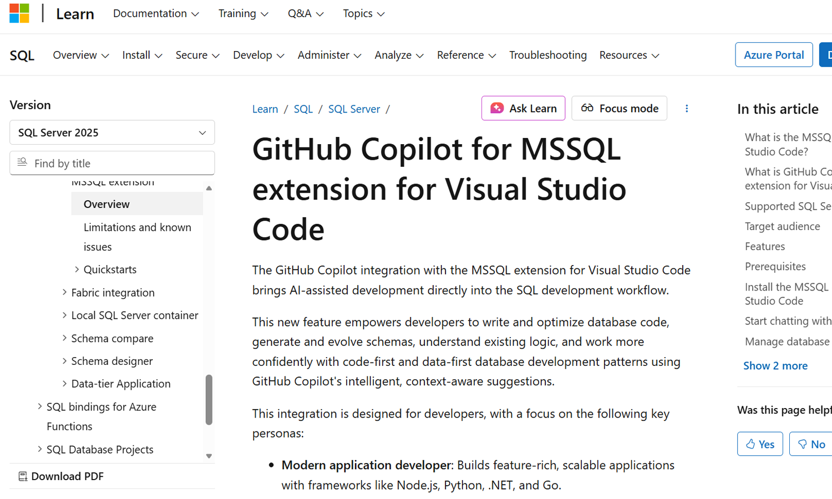Expand the Quickstarts tree node

(77, 269)
